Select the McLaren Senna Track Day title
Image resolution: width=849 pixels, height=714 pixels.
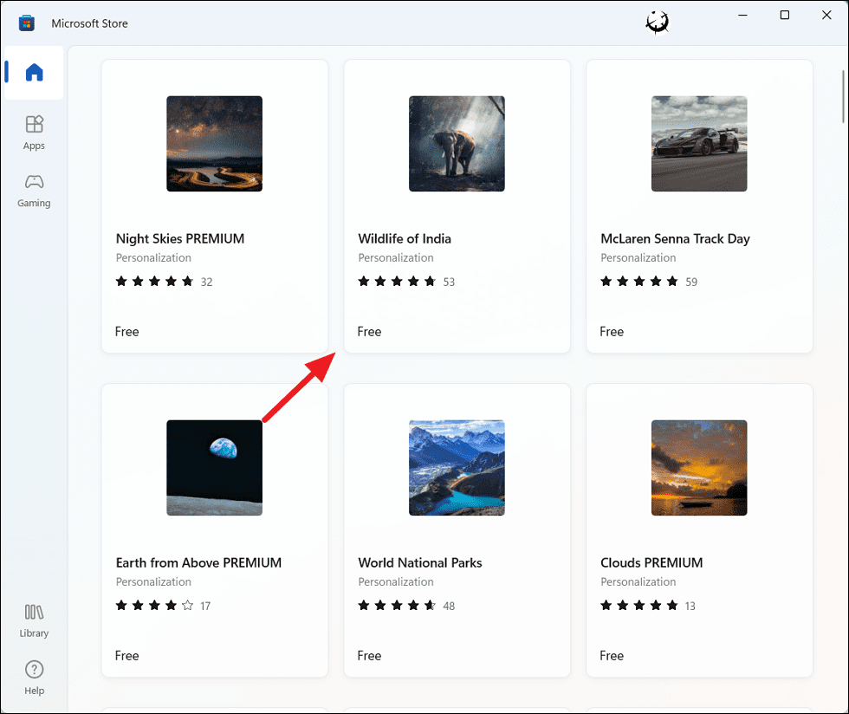[x=675, y=239]
